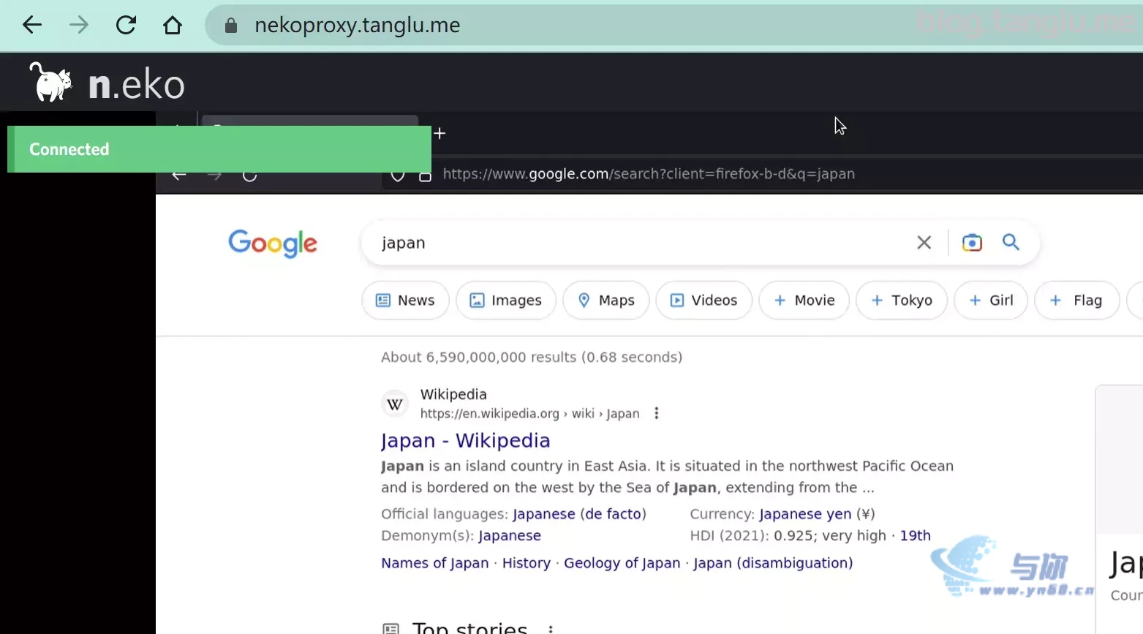
Task: Add Flag to the search
Action: click(1077, 301)
